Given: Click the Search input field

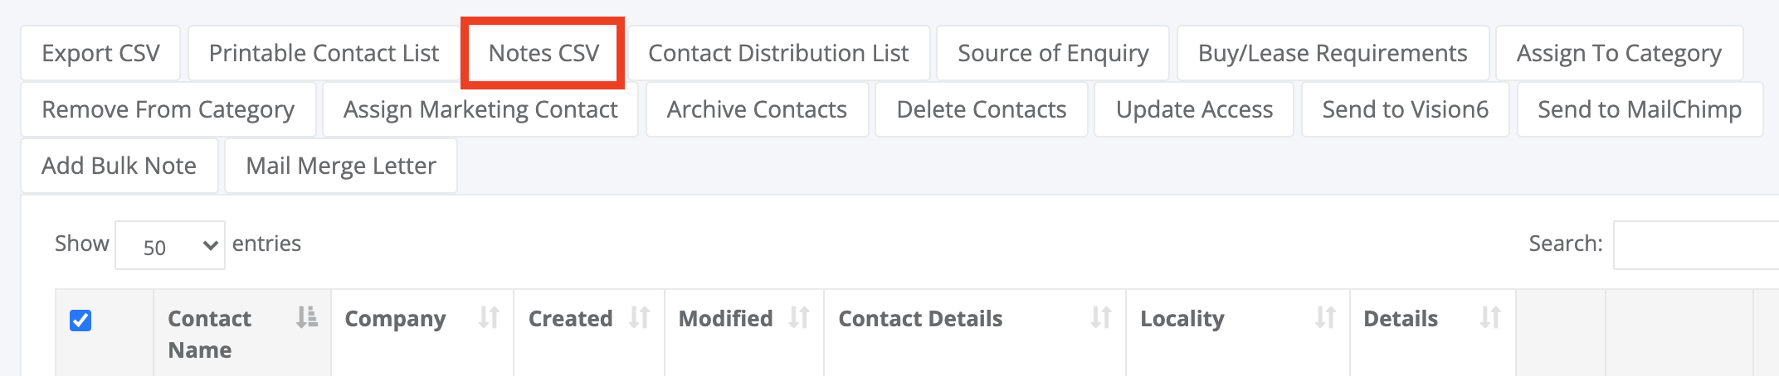Looking at the screenshot, I should coord(1693,245).
